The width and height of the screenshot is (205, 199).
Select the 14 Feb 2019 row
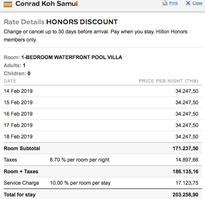[x=103, y=91]
